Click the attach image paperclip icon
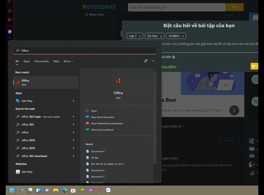This screenshot has width=264, height=195. [174, 57]
